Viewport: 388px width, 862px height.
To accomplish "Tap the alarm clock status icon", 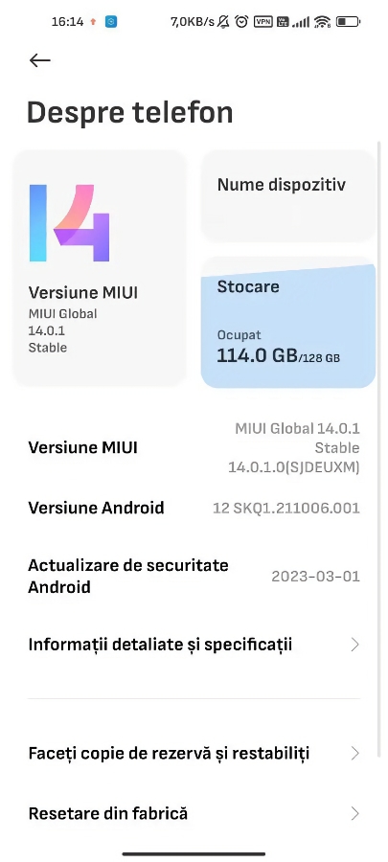I will click(241, 22).
